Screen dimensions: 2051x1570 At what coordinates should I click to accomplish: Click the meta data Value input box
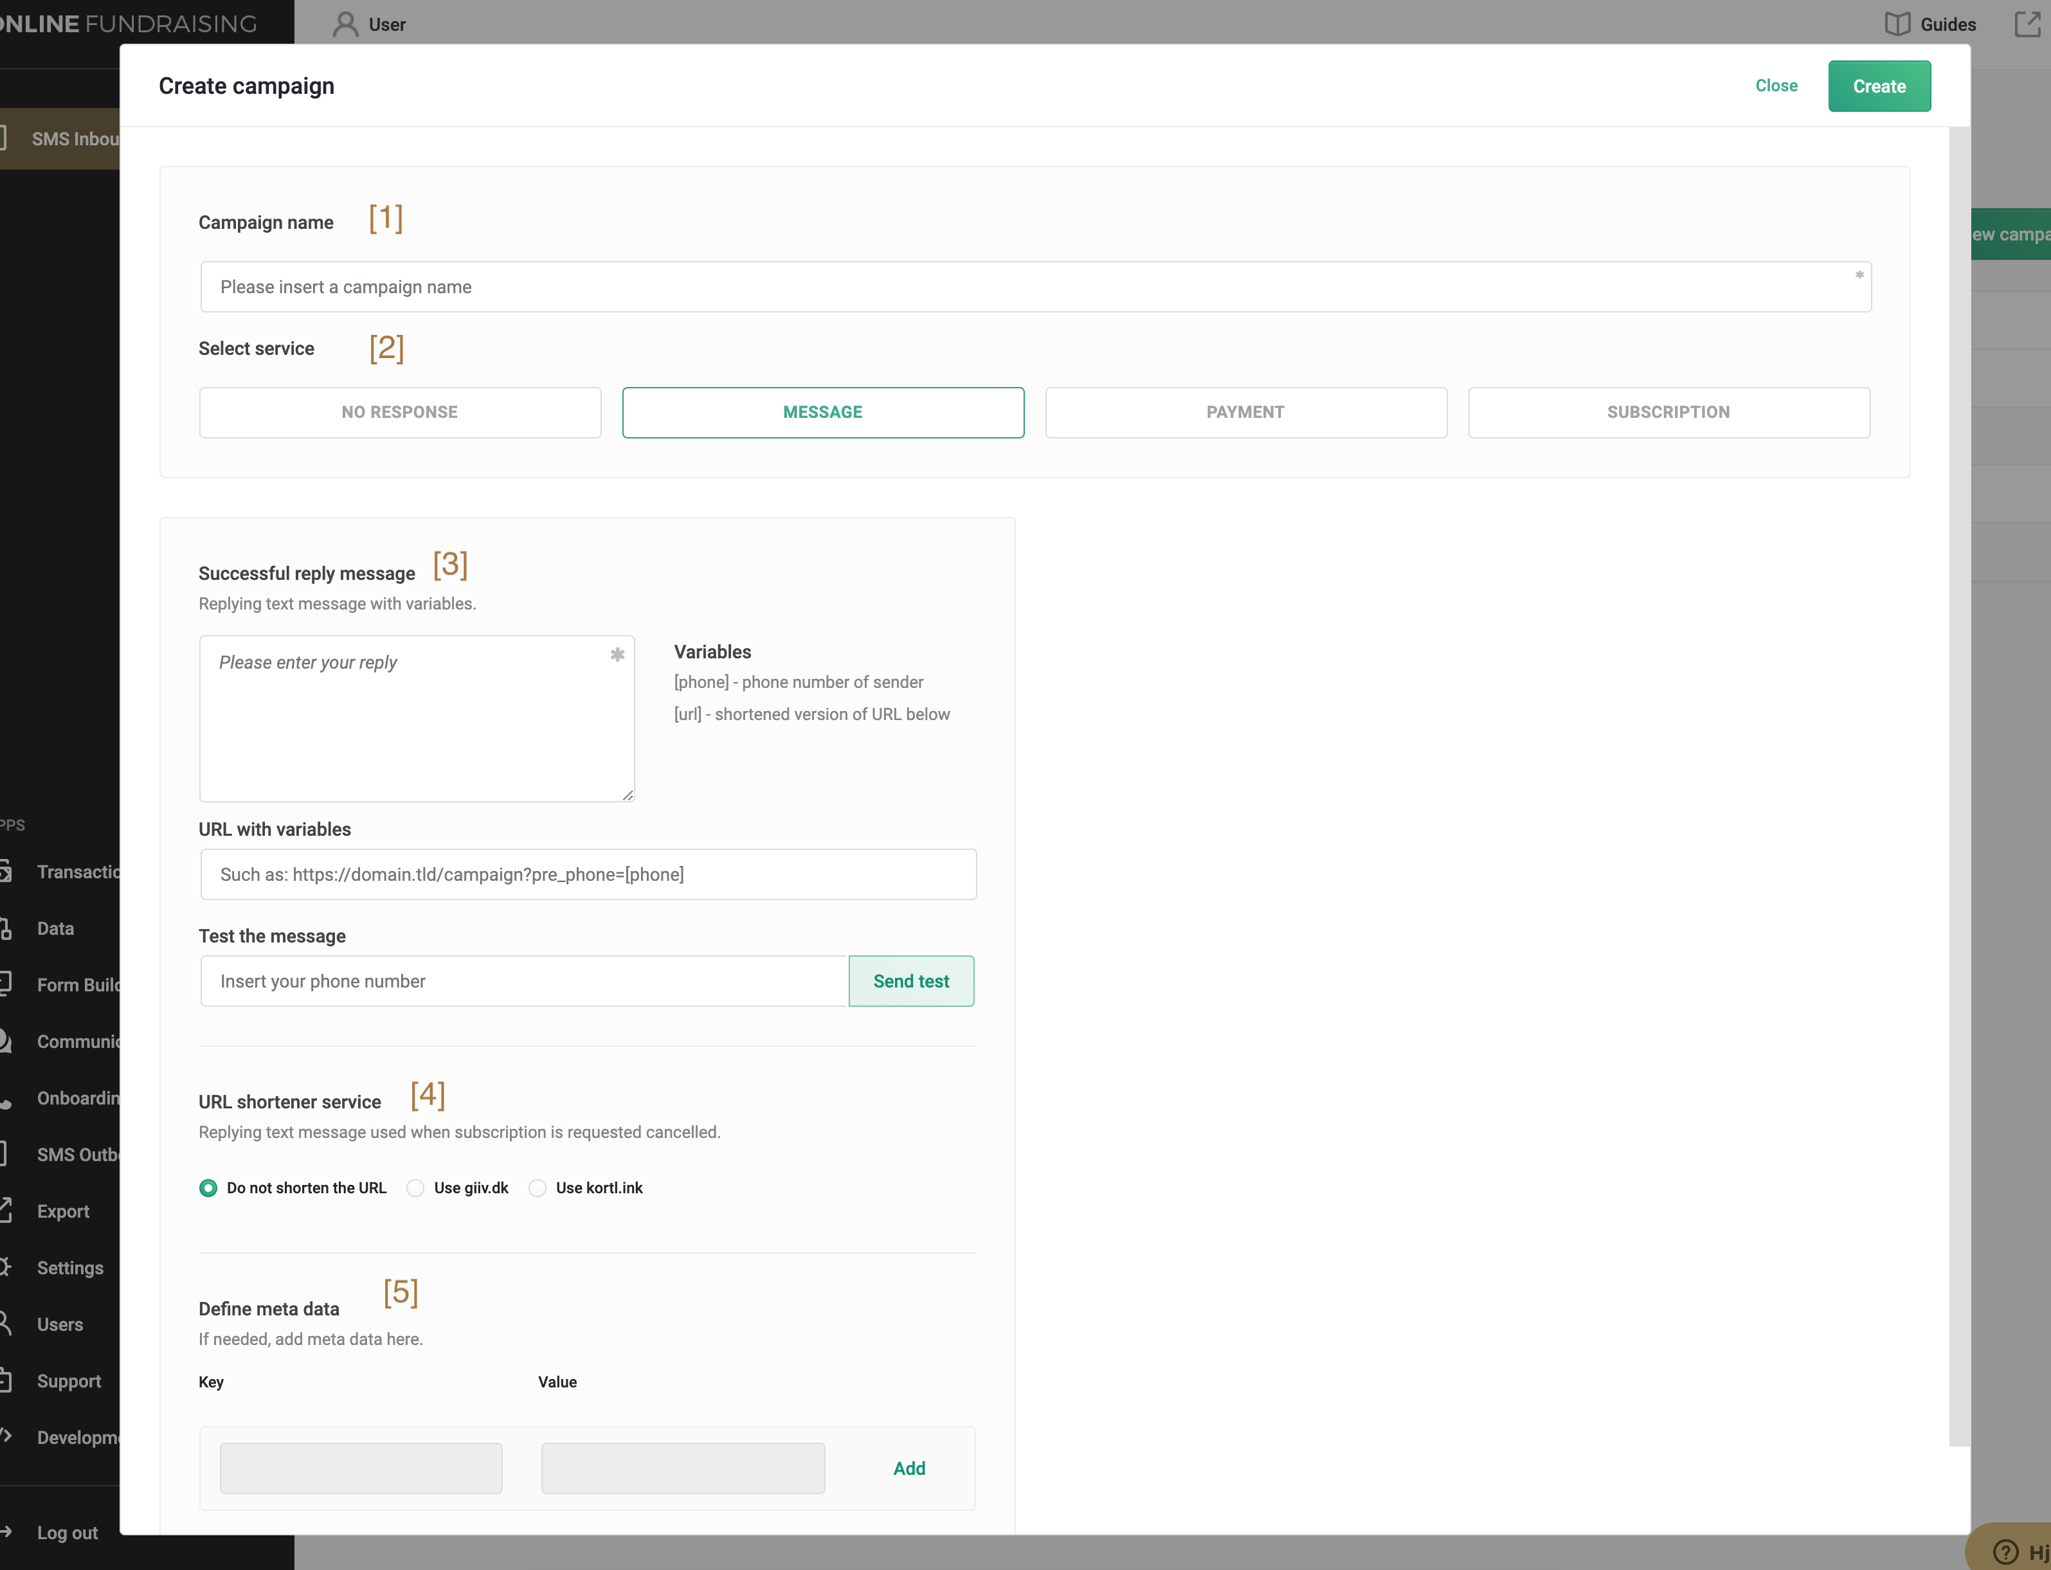click(683, 1468)
